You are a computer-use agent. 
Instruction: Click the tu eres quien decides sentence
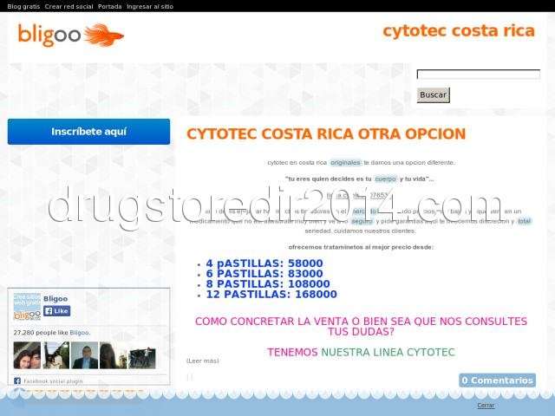(359, 179)
